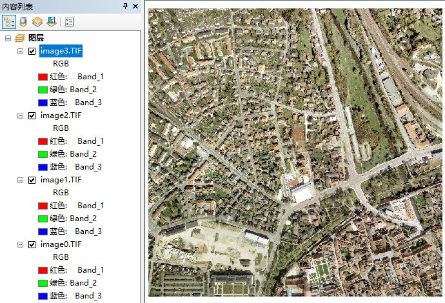Pin the 内容列表 panel with auto-hide
This screenshot has width=445, height=303.
click(x=125, y=6)
